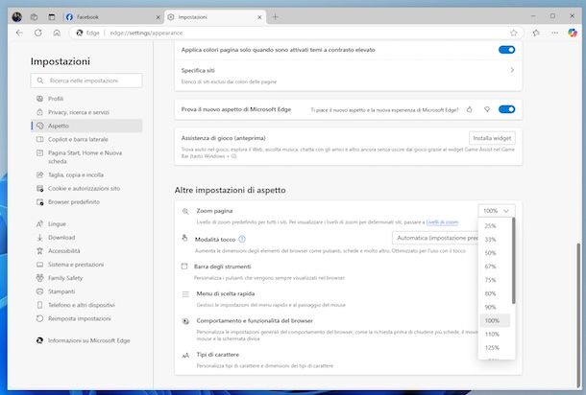Choose 125% in zoom list
Image resolution: width=586 pixels, height=395 pixels.
tap(495, 348)
